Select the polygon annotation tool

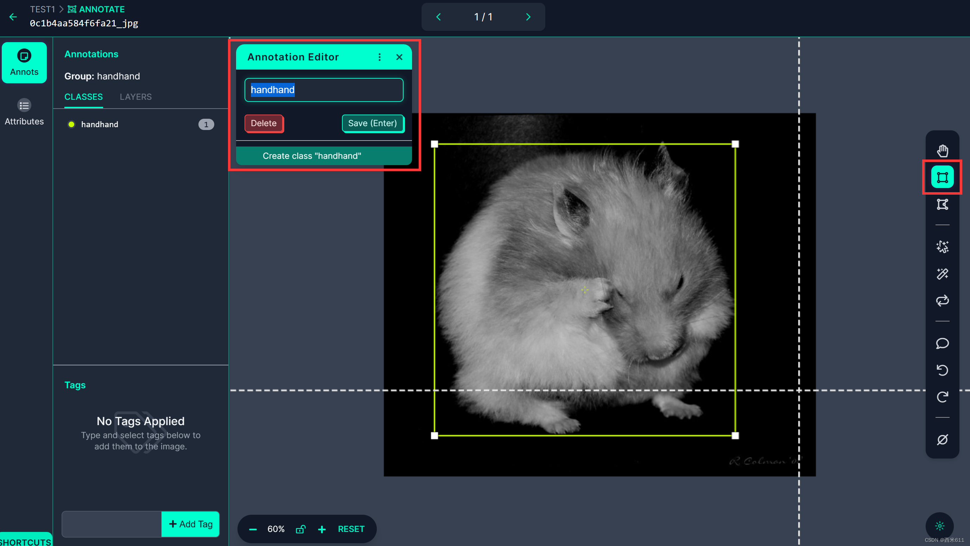[x=942, y=204]
